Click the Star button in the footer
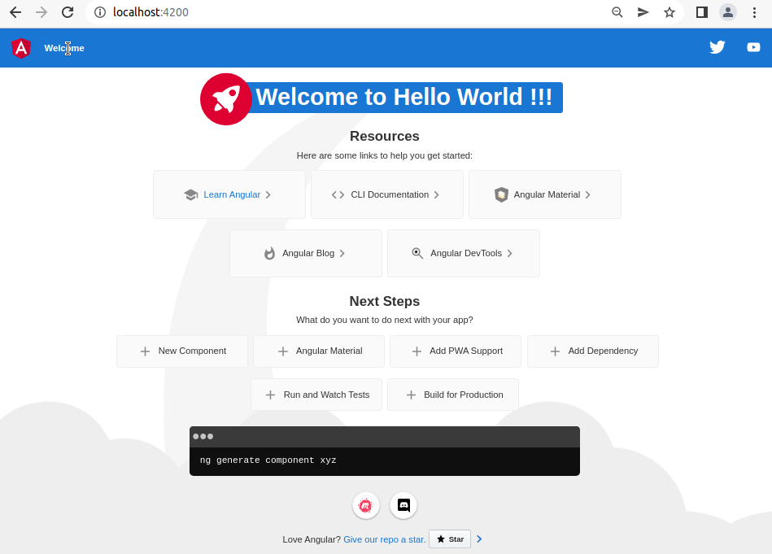The image size is (772, 554). coord(449,539)
